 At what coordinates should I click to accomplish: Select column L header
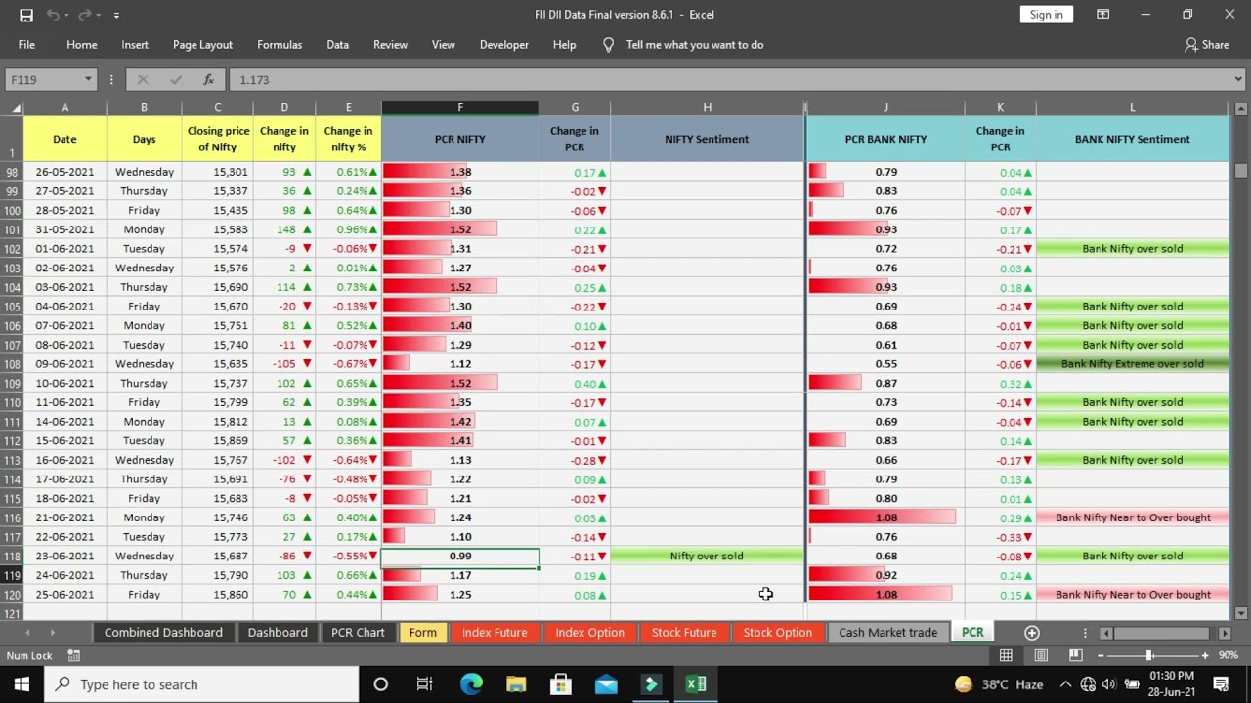1133,107
